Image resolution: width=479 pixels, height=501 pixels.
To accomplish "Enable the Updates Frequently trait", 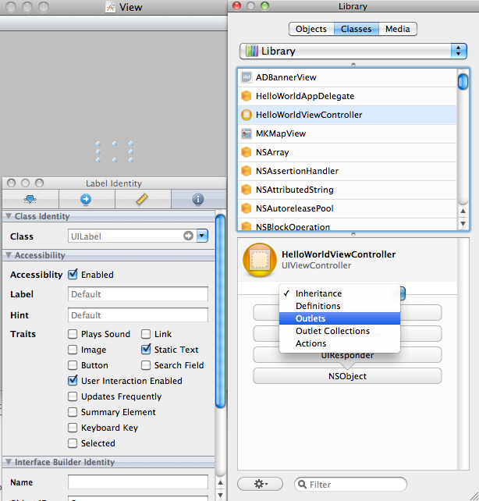I will [x=73, y=396].
